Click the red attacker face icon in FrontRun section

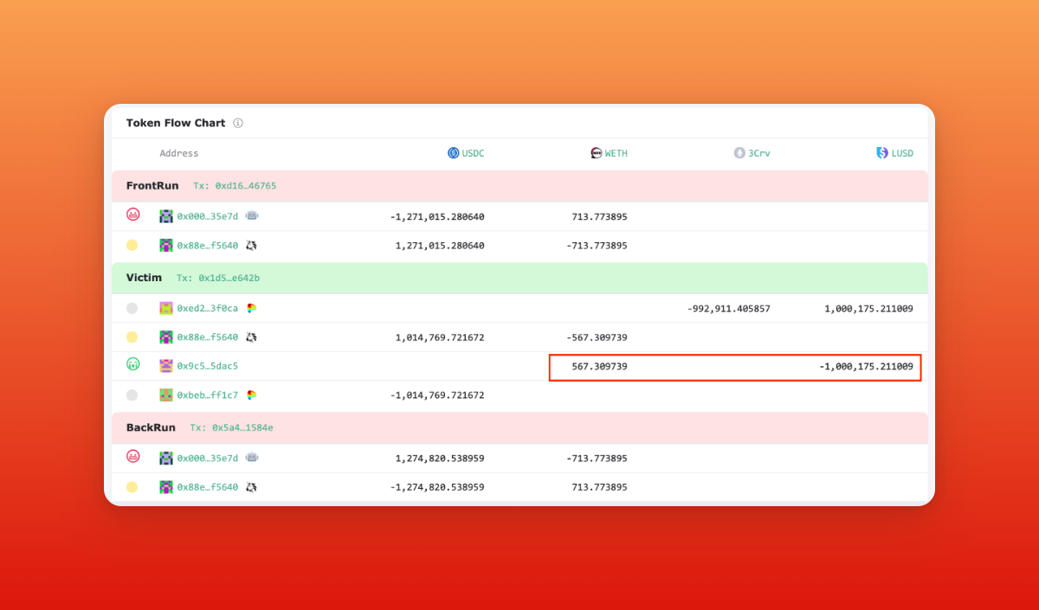pyautogui.click(x=132, y=215)
